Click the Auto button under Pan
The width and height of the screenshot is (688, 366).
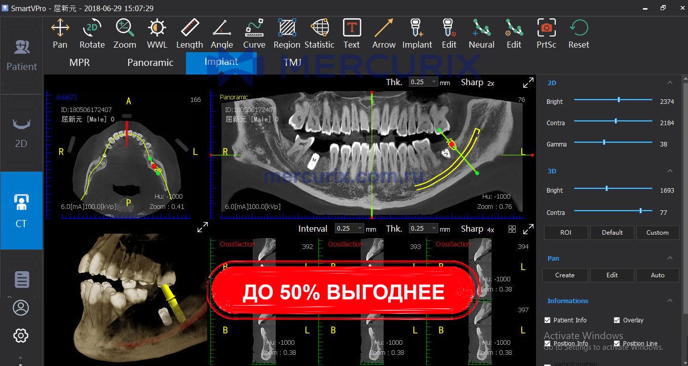pos(658,275)
